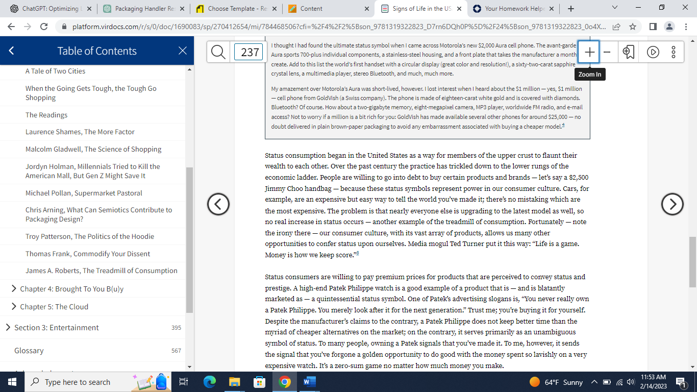Viewport: 697px width, 392px height.
Task: Open Word from the taskbar
Action: pos(310,382)
